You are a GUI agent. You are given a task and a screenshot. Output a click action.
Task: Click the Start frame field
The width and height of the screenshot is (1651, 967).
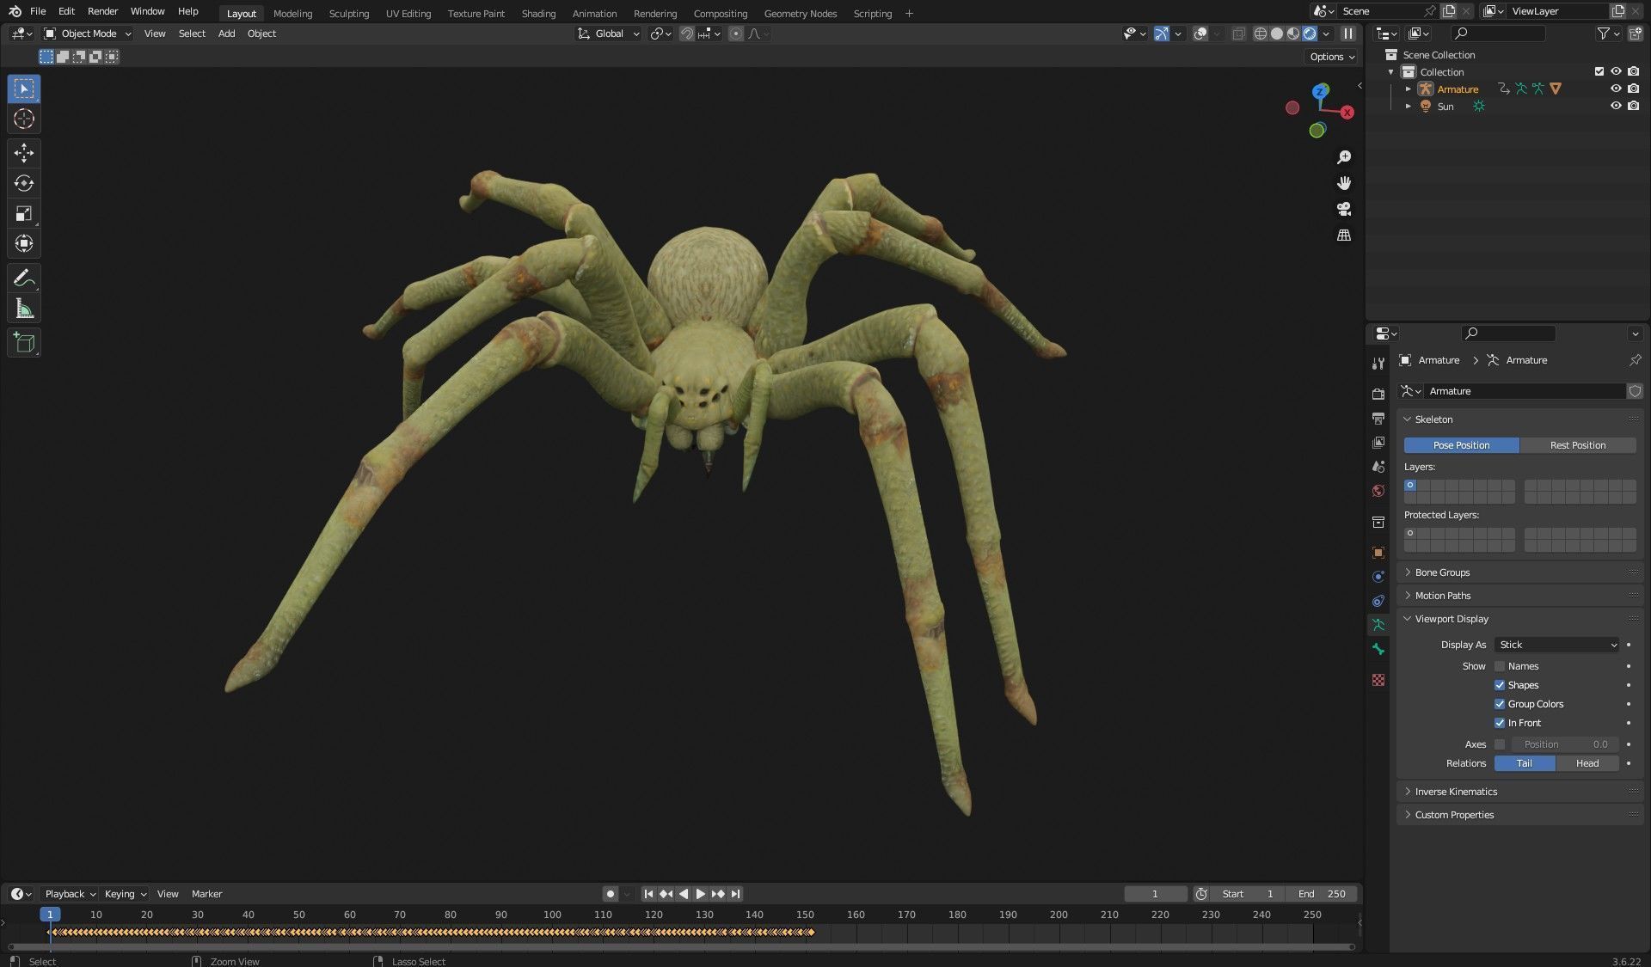click(x=1248, y=894)
